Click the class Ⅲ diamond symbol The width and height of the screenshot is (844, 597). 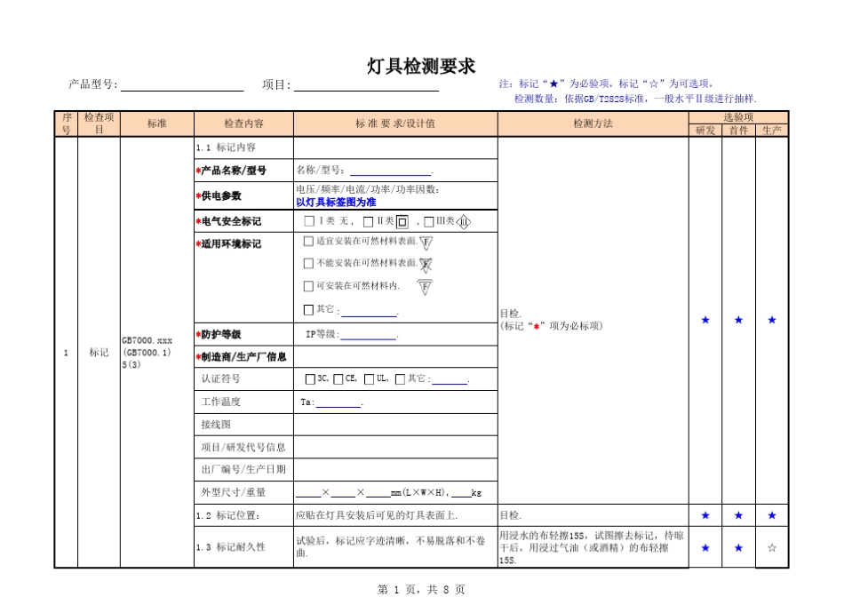[x=464, y=222]
